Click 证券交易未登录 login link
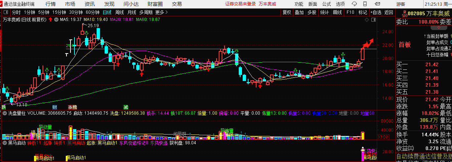This screenshot has width=452, height=162. point(241,4)
